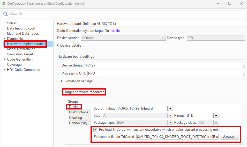Select Solver in the sidebar

[x=12, y=23]
